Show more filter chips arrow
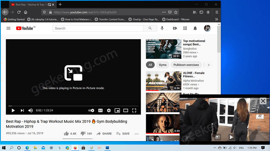Image resolution: width=270 pixels, height=151 pixels. coord(209,65)
